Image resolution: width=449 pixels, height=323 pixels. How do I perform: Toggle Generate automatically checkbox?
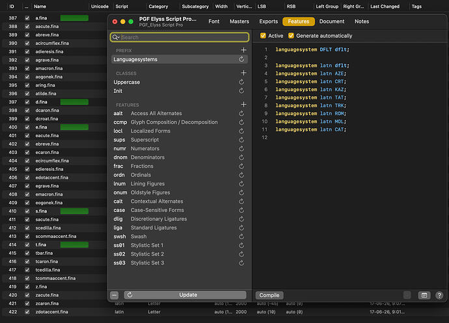291,36
